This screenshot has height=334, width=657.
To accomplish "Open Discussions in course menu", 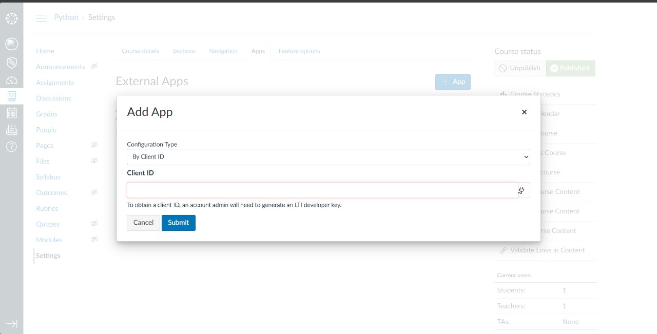I will click(x=53, y=98).
